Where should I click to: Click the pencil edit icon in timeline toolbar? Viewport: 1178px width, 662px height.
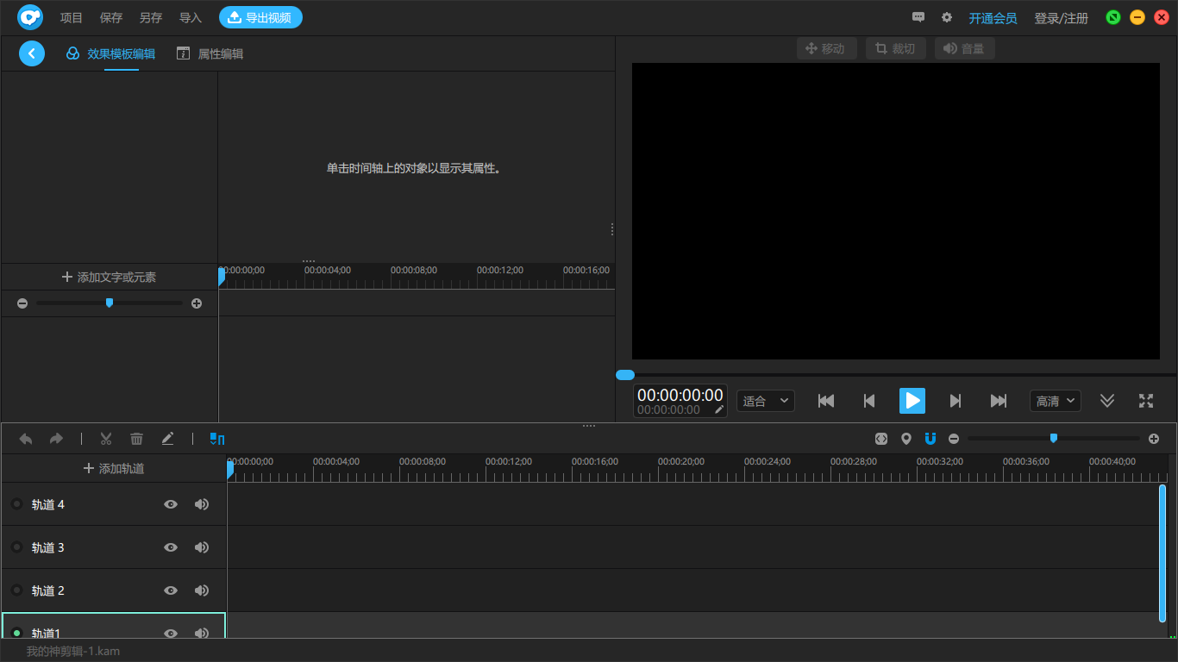coord(167,439)
